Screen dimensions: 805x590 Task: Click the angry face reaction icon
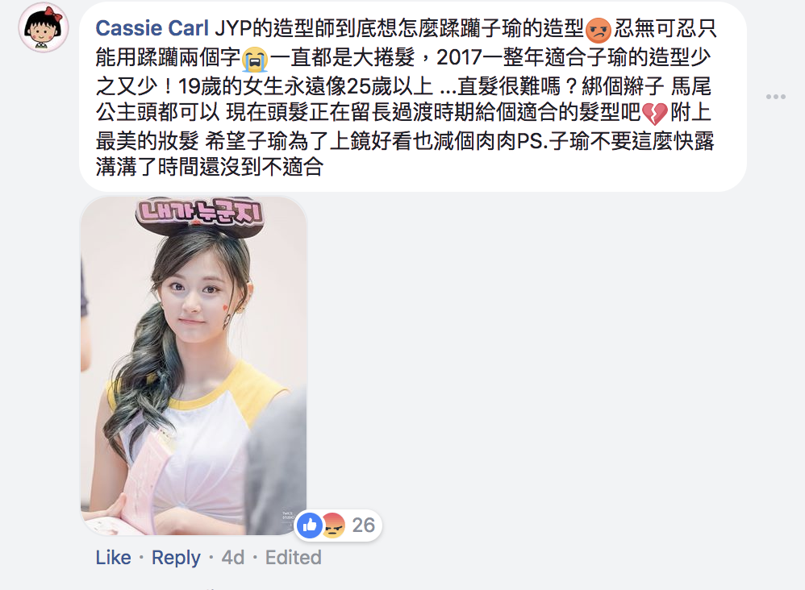(334, 525)
